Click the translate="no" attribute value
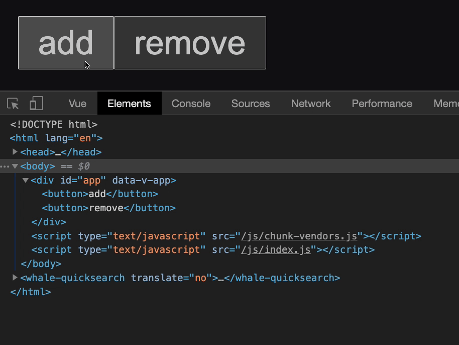The width and height of the screenshot is (459, 345). 200,278
